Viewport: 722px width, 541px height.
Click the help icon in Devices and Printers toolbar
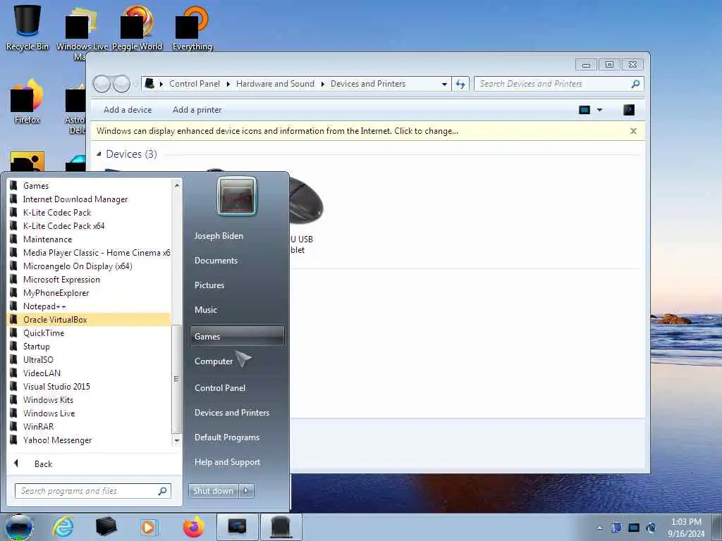[628, 110]
